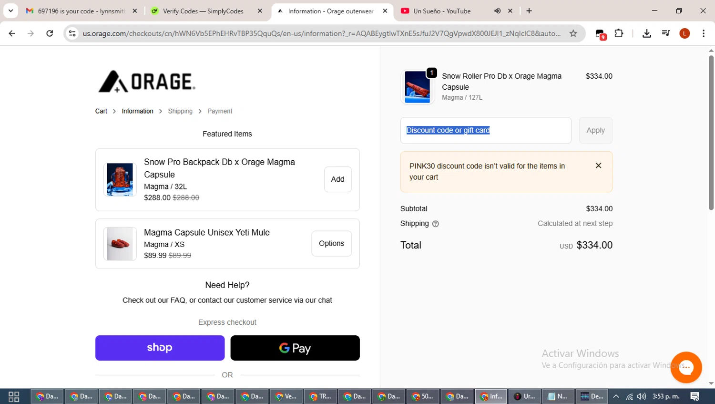Mute the YouTube tab speaker icon
This screenshot has height=404, width=715.
click(x=497, y=11)
